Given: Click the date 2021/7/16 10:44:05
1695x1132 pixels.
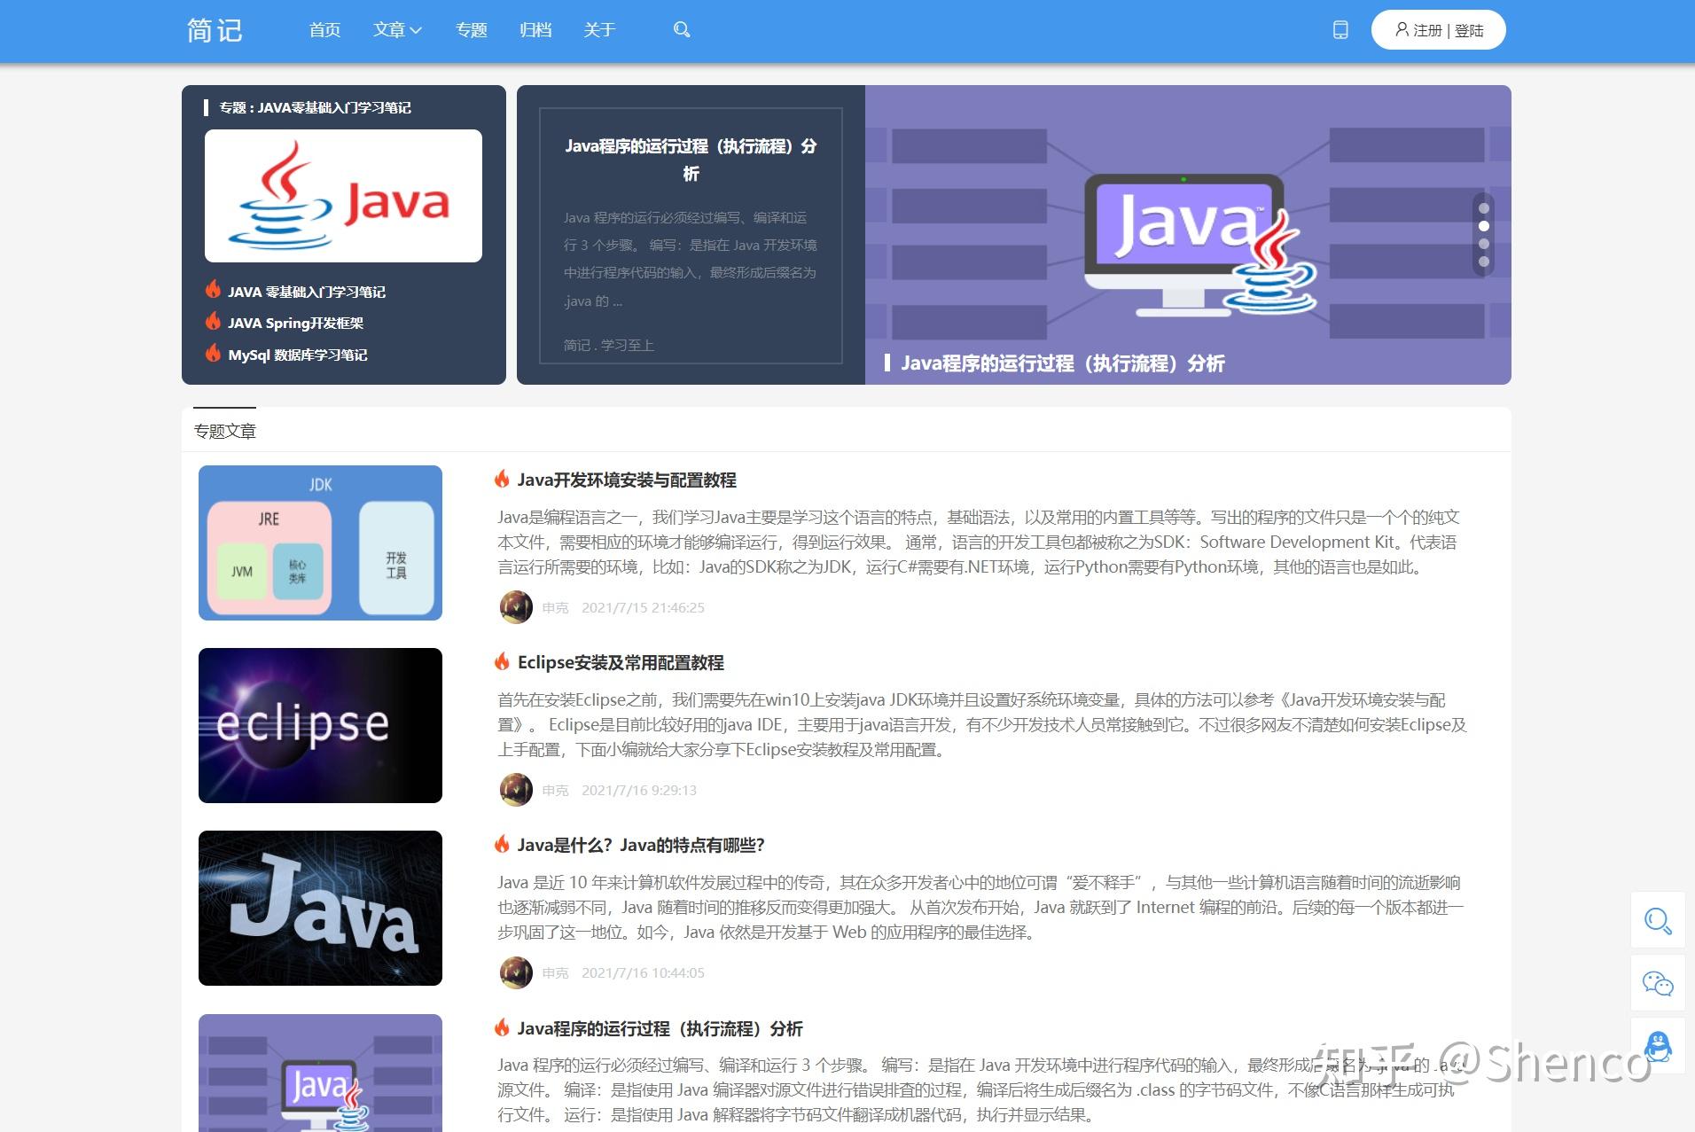Looking at the screenshot, I should click(643, 973).
